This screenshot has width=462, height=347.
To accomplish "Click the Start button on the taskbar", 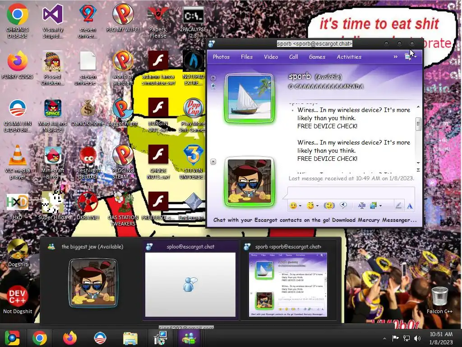I will pos(12,338).
